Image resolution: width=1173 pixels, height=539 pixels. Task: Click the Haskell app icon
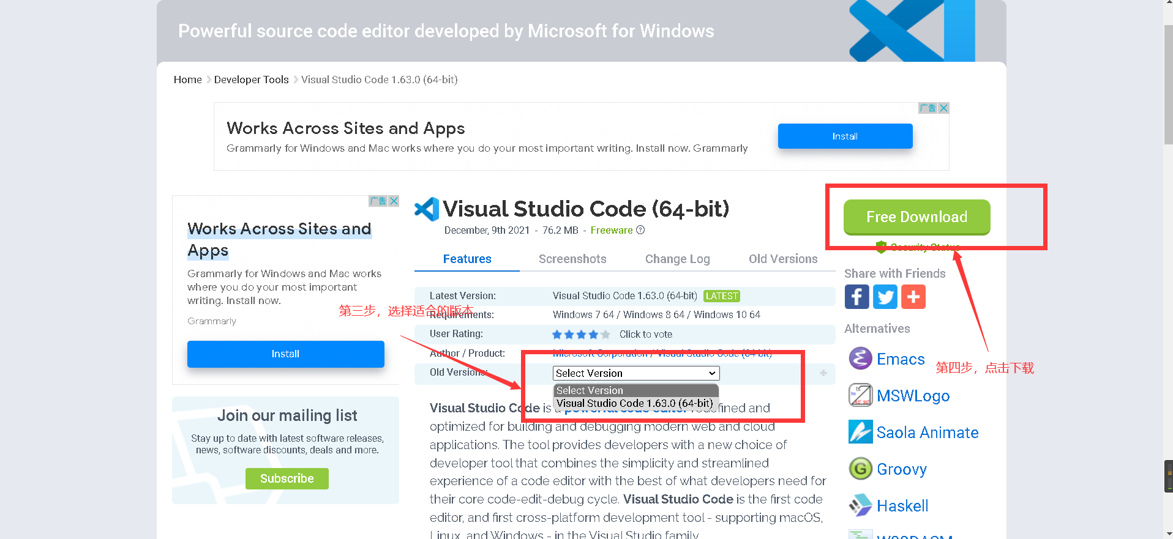pyautogui.click(x=860, y=505)
